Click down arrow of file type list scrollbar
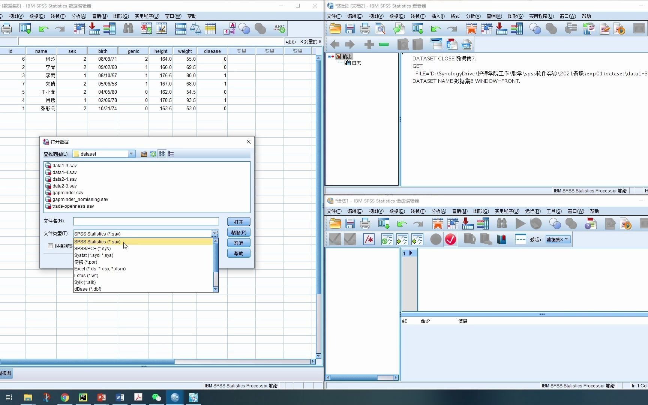648x405 pixels. [x=216, y=289]
